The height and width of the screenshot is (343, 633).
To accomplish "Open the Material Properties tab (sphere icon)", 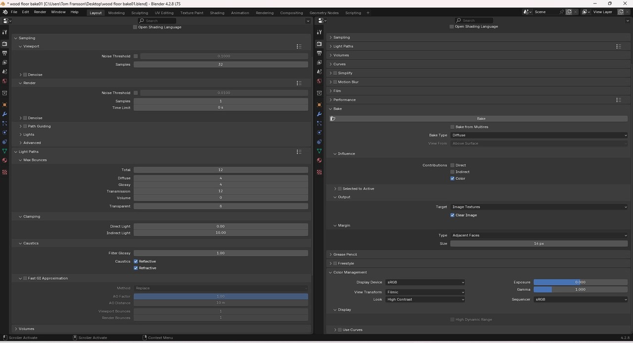I will 319,160.
